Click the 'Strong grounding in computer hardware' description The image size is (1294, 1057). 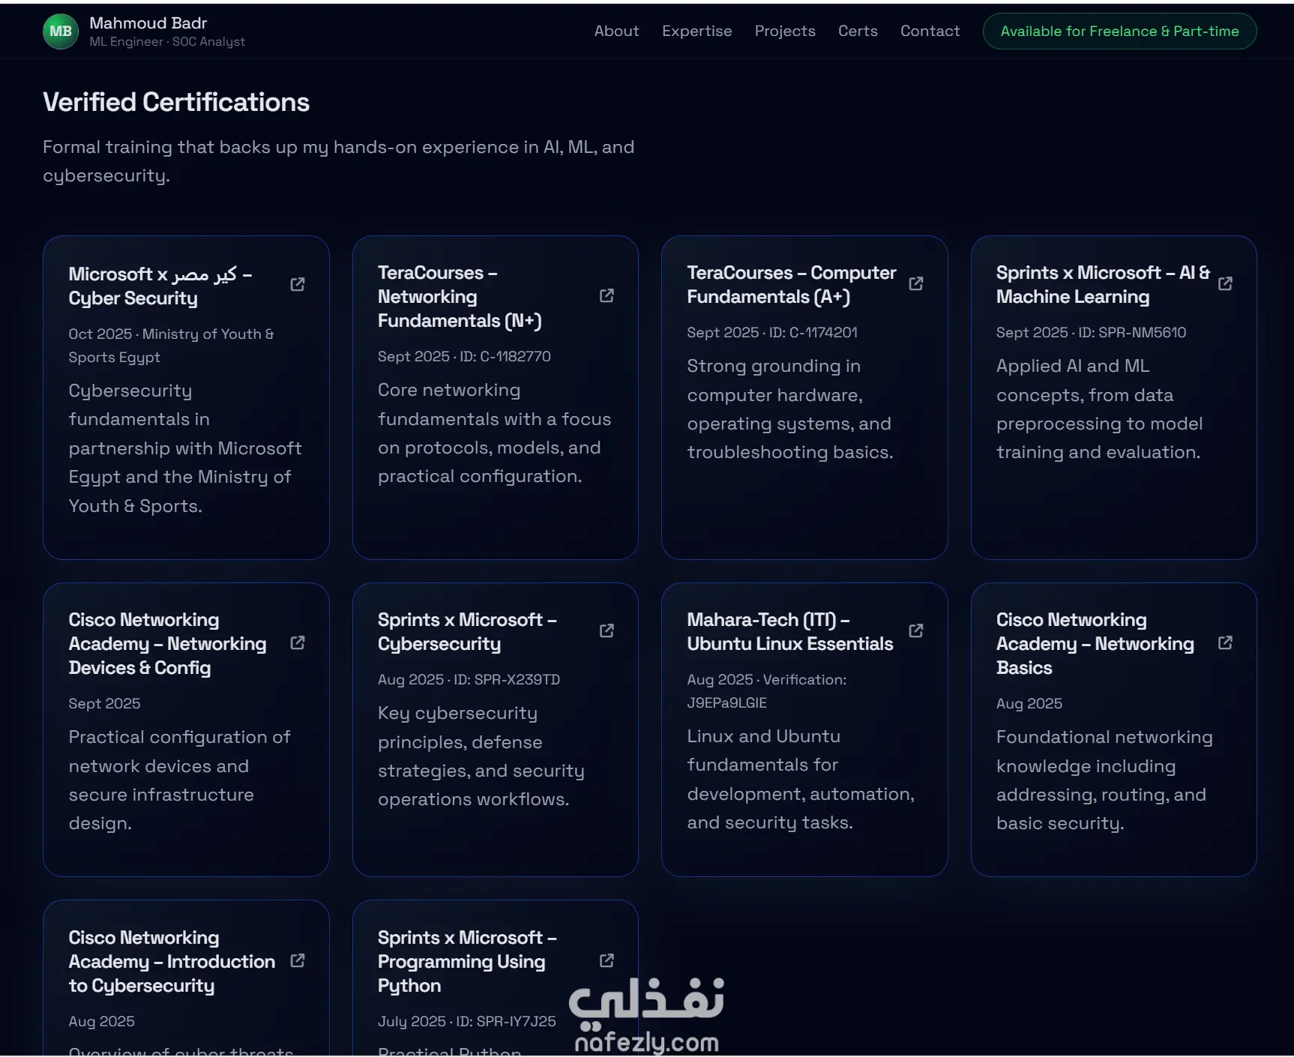coord(790,409)
